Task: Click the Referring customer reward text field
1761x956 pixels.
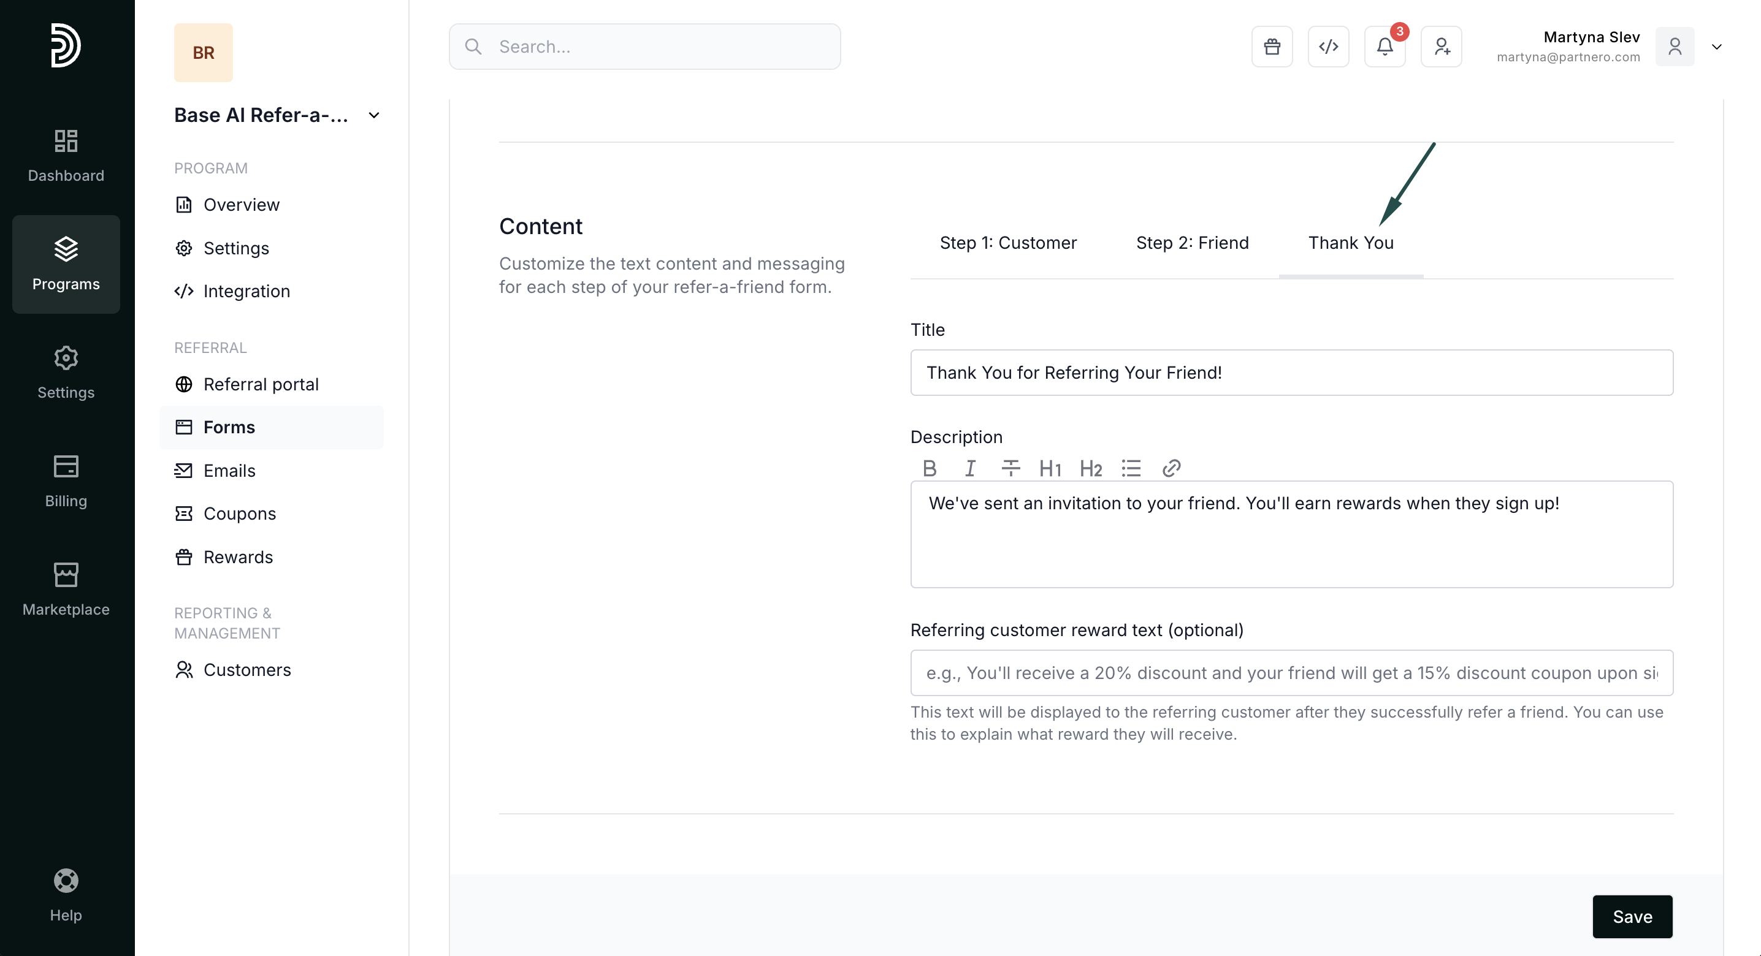Action: tap(1291, 672)
